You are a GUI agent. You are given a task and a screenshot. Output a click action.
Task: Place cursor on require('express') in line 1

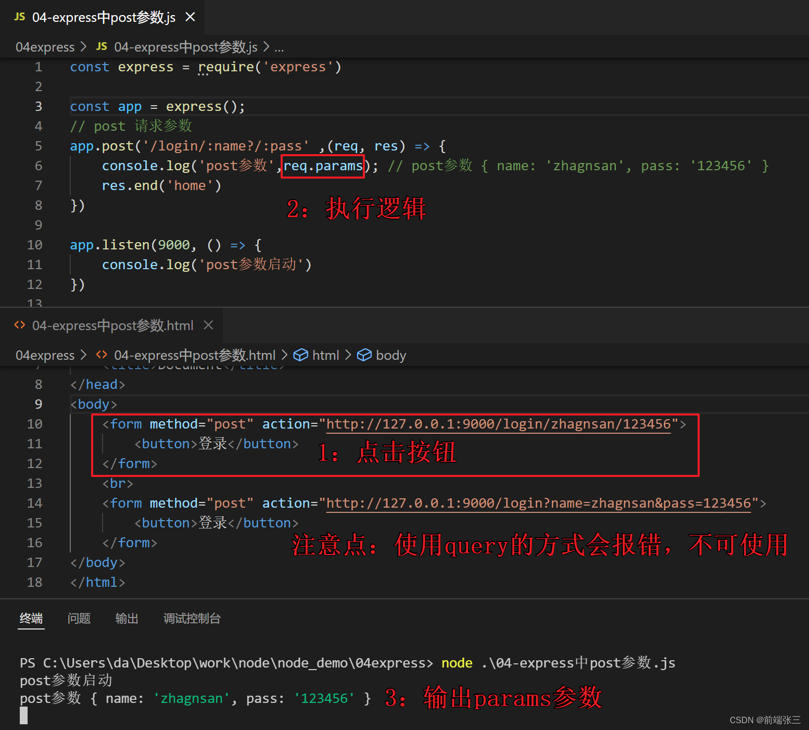(270, 67)
